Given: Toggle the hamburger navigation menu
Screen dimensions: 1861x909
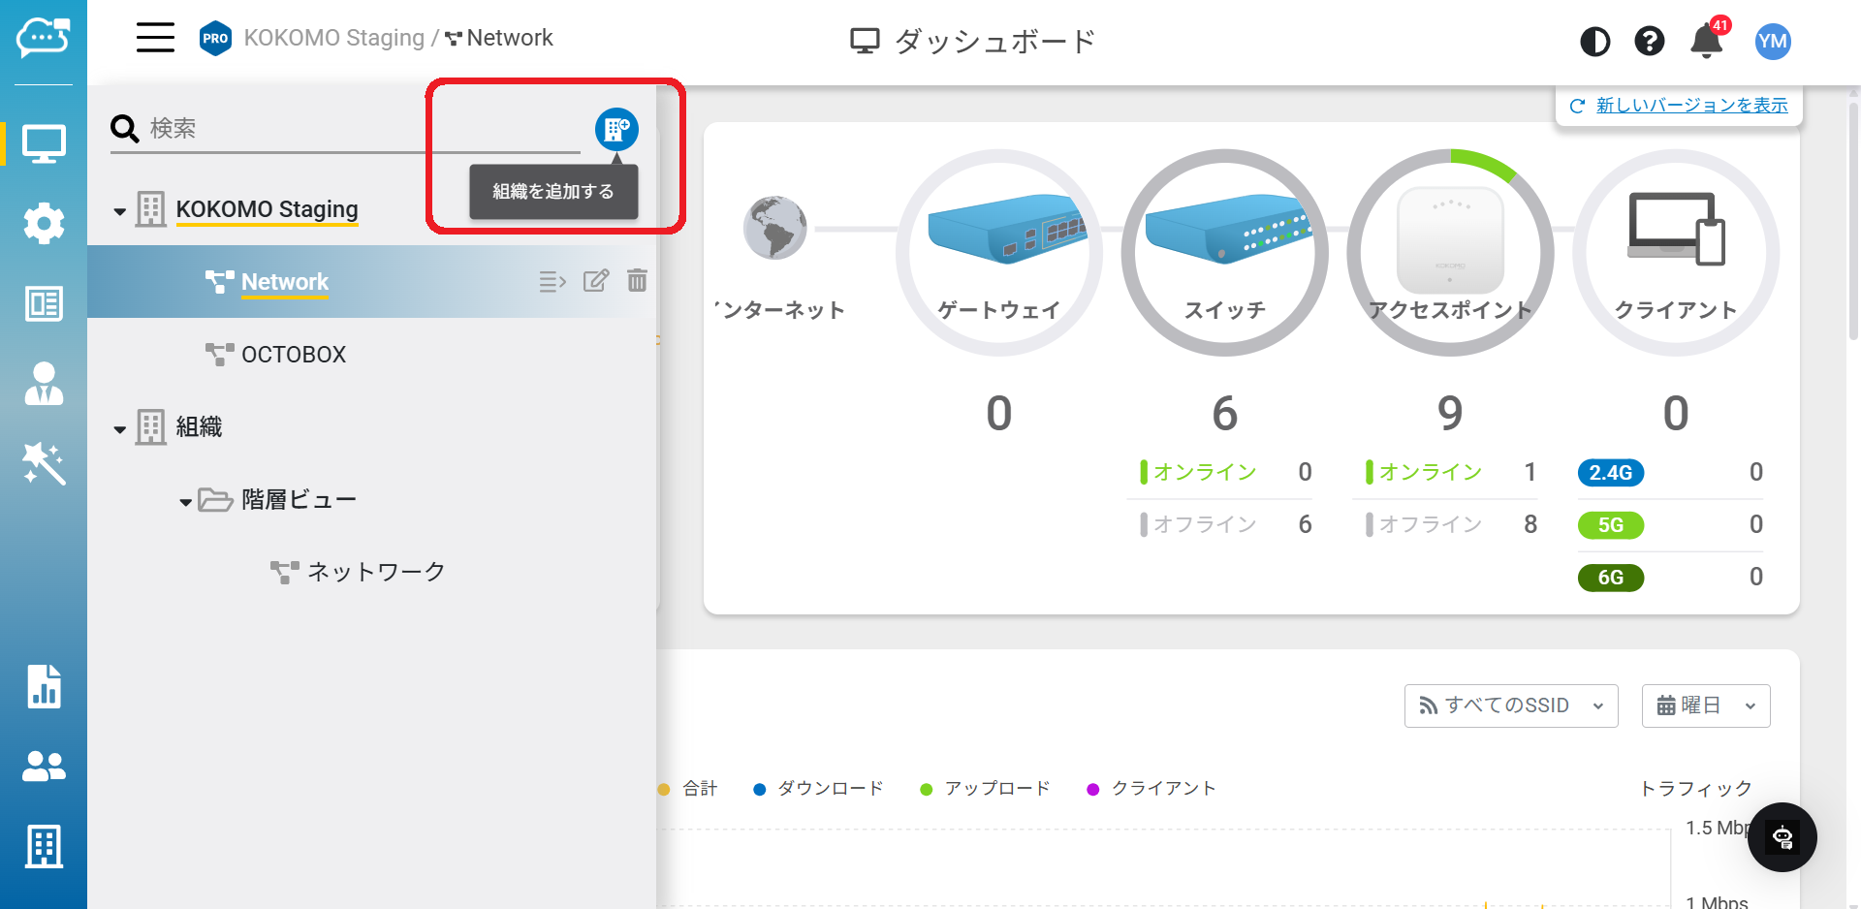Looking at the screenshot, I should tap(155, 39).
